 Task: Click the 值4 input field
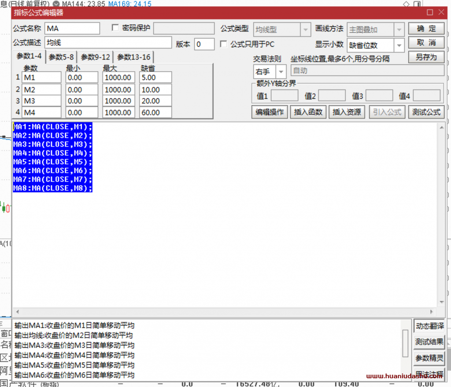coord(426,96)
